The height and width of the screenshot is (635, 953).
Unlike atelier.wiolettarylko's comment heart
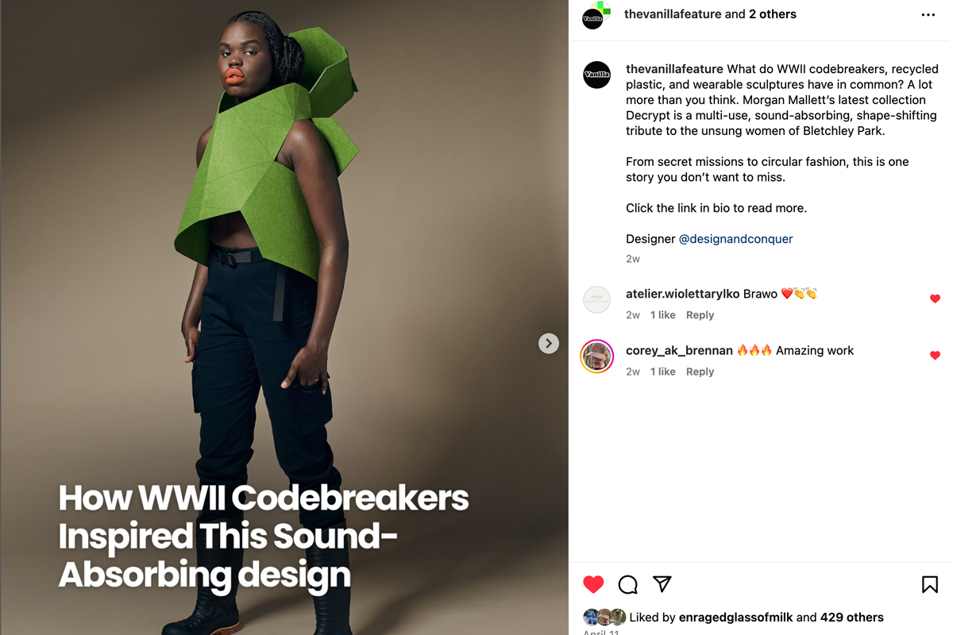point(935,298)
